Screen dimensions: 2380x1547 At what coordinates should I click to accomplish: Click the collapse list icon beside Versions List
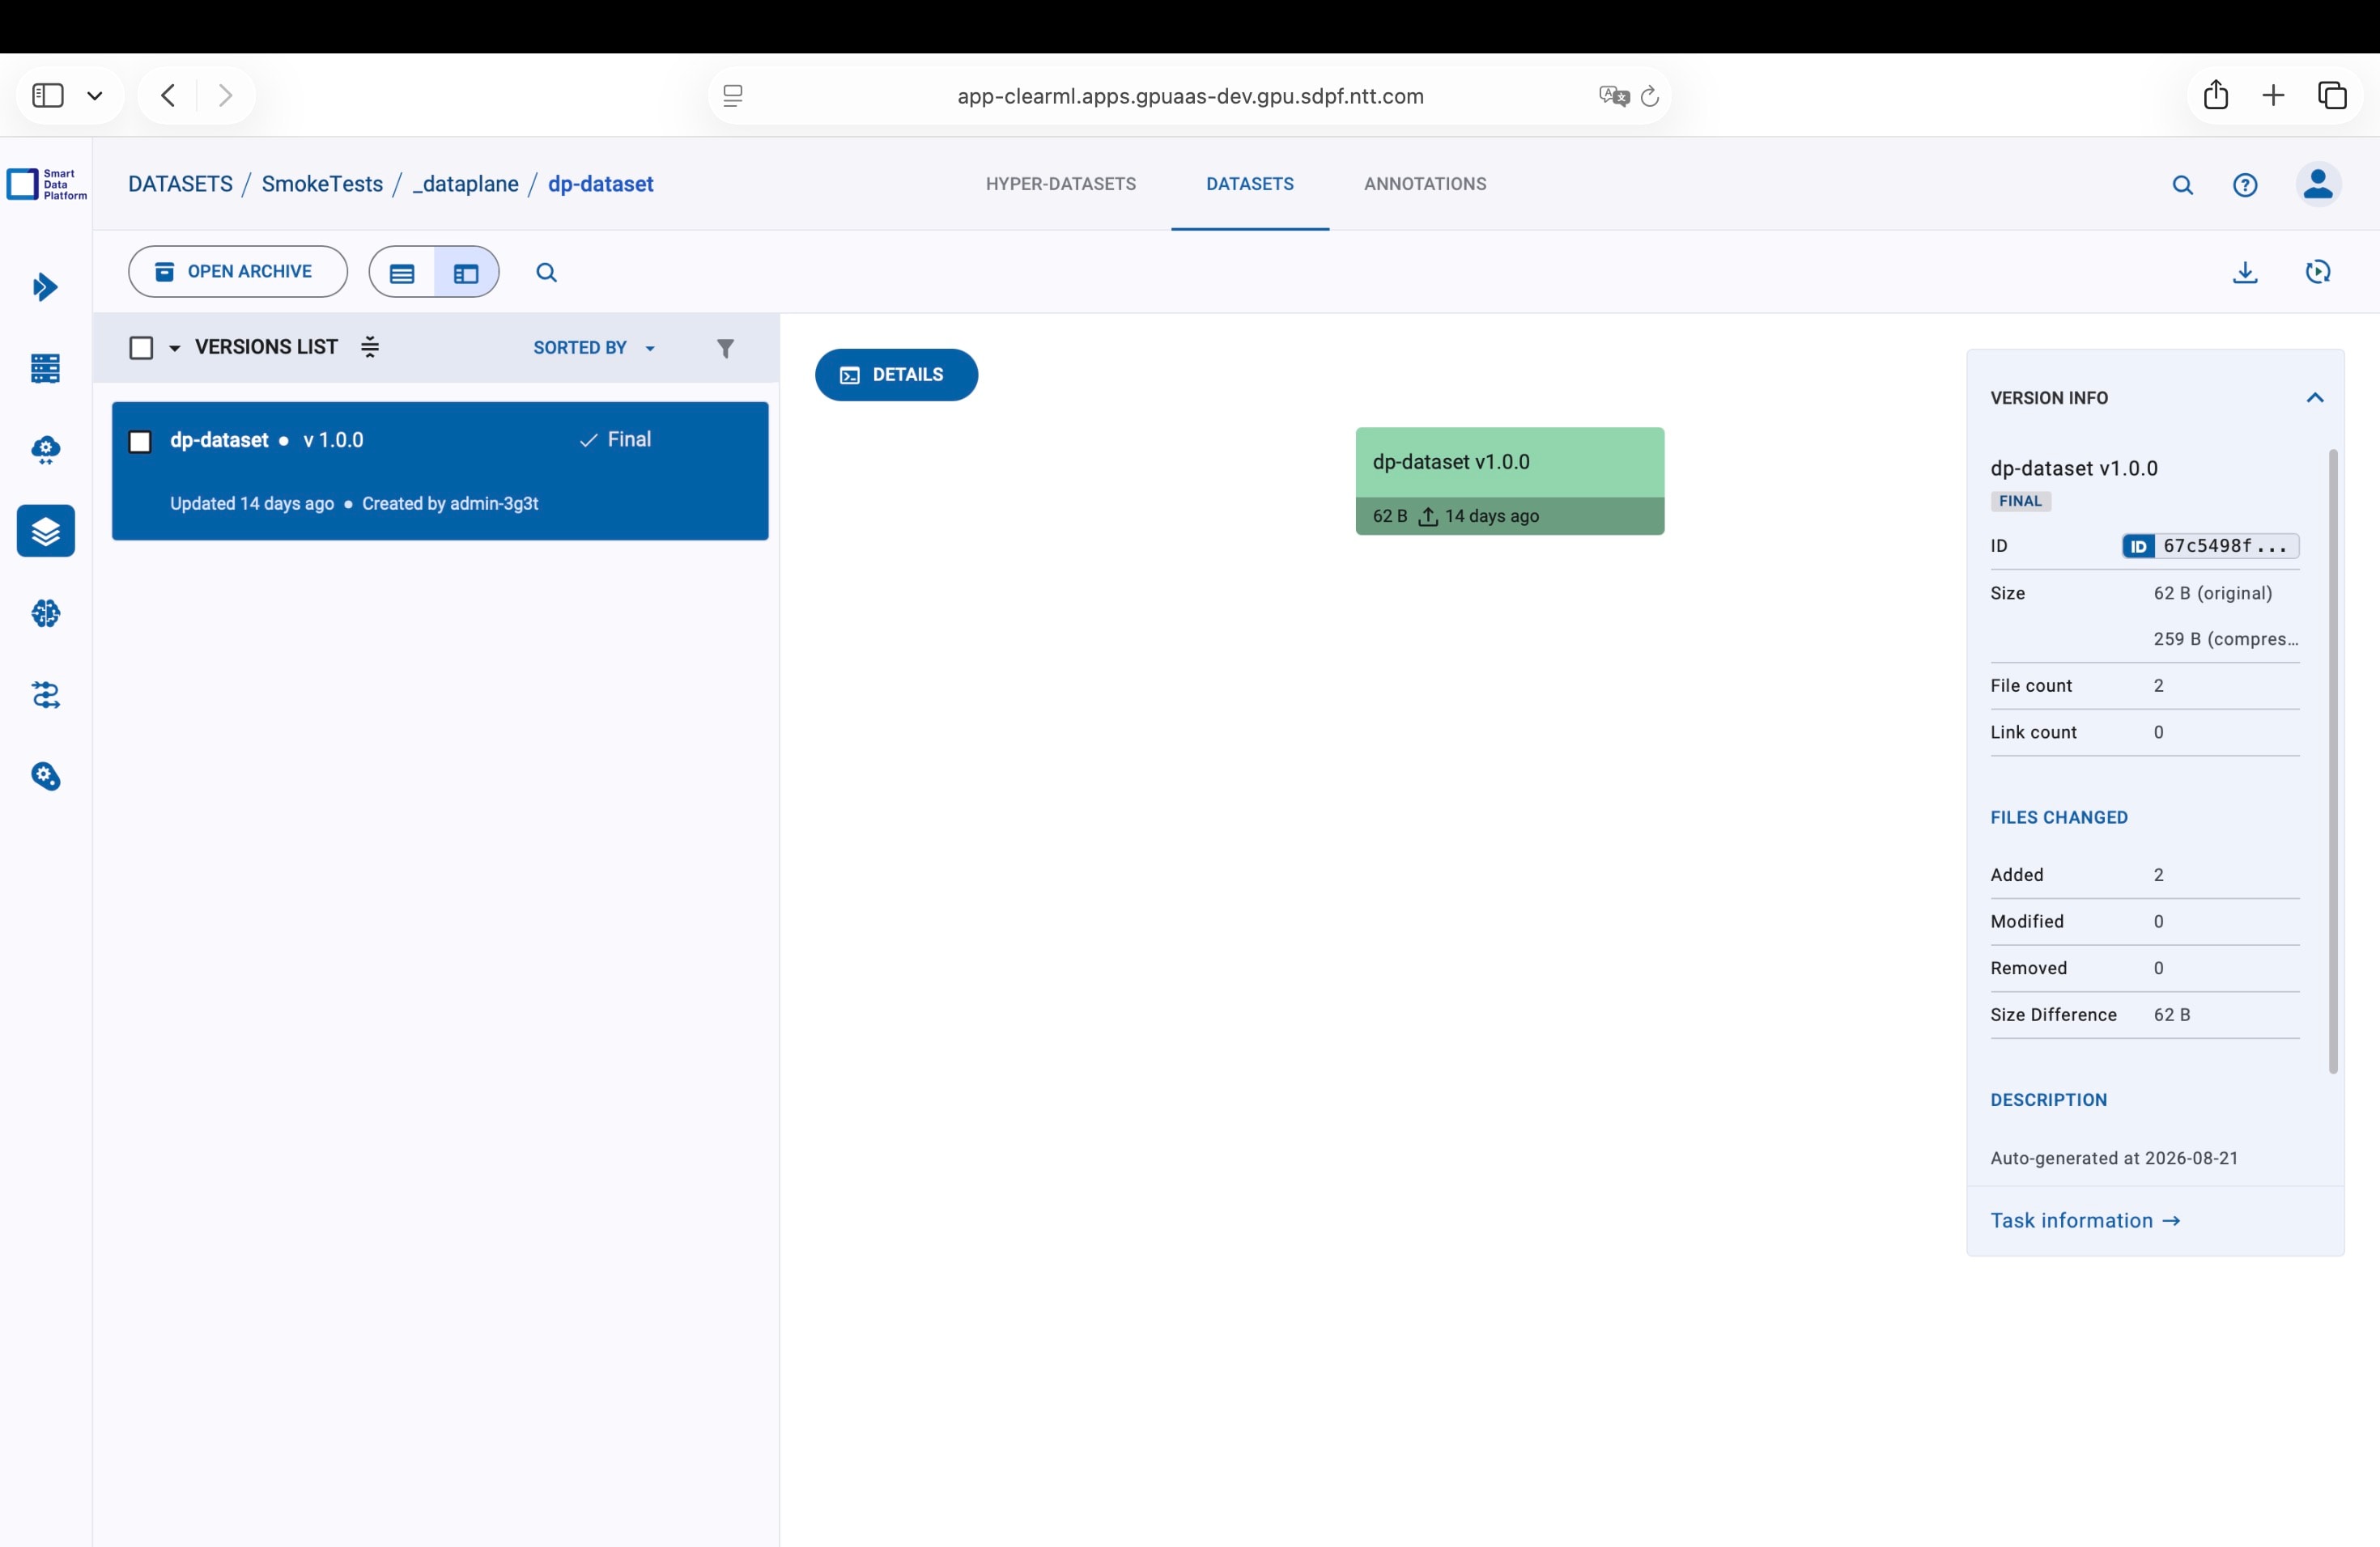(370, 347)
